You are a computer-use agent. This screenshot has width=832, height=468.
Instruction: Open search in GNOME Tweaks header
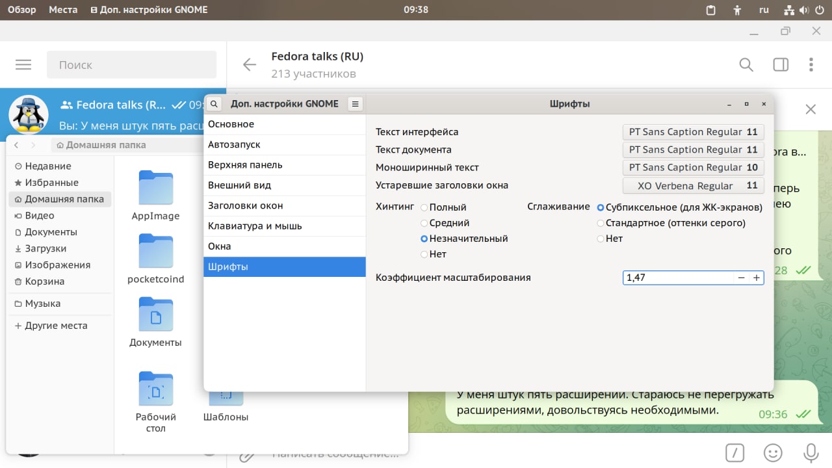click(x=214, y=104)
